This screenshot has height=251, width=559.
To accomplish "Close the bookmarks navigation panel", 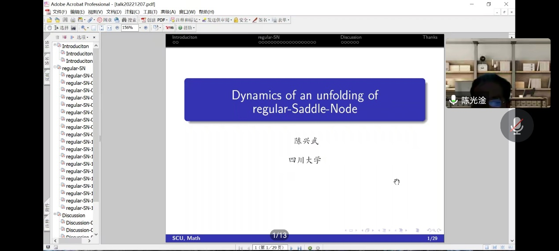I will 94,37.
